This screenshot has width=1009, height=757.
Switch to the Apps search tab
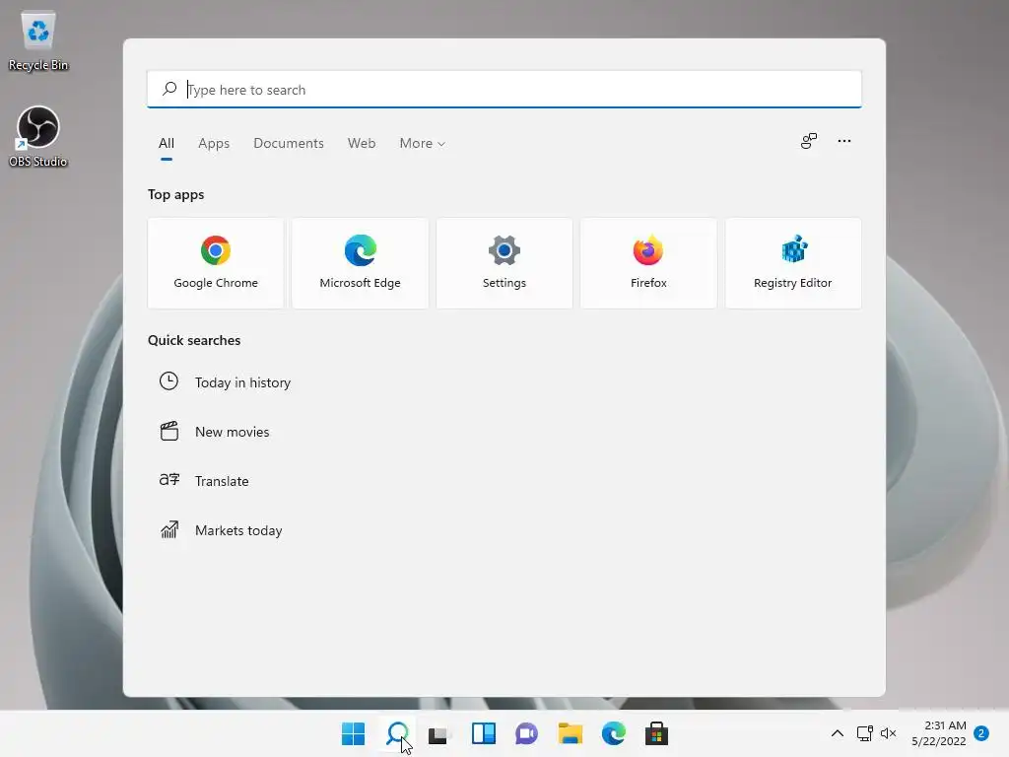pyautogui.click(x=214, y=144)
